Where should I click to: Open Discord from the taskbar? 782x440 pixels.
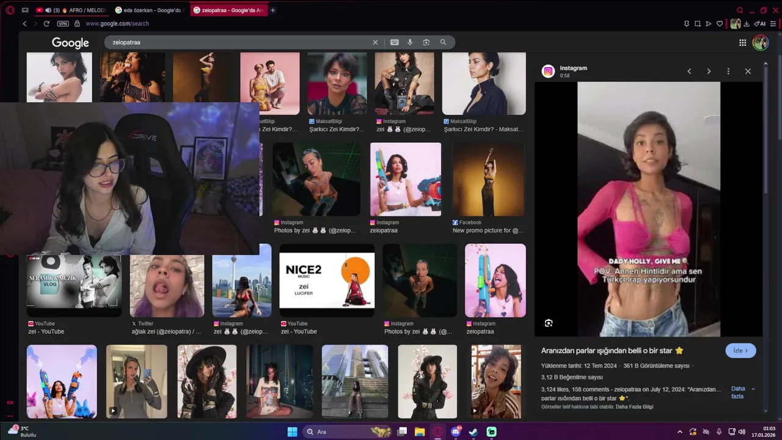click(456, 432)
